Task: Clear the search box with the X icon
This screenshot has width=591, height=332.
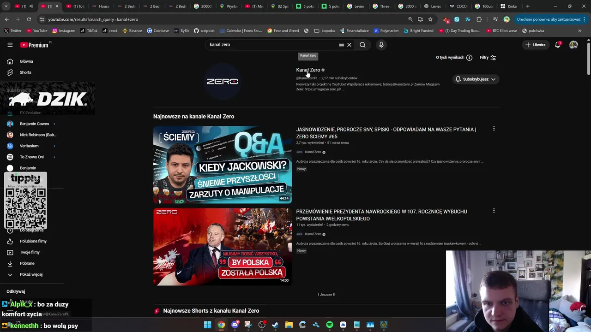Action: (x=349, y=45)
